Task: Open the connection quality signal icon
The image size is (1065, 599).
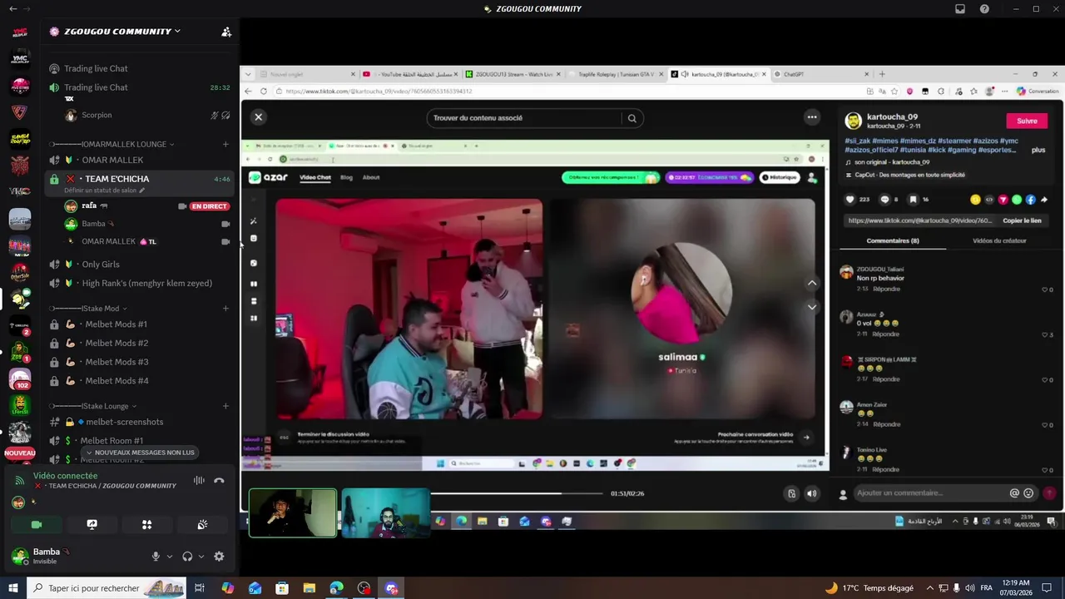Action: coord(19,480)
